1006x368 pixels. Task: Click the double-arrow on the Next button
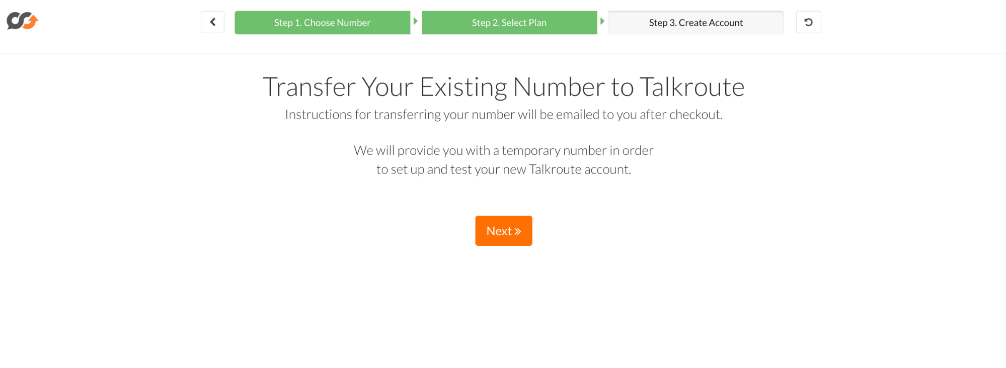[x=516, y=231]
